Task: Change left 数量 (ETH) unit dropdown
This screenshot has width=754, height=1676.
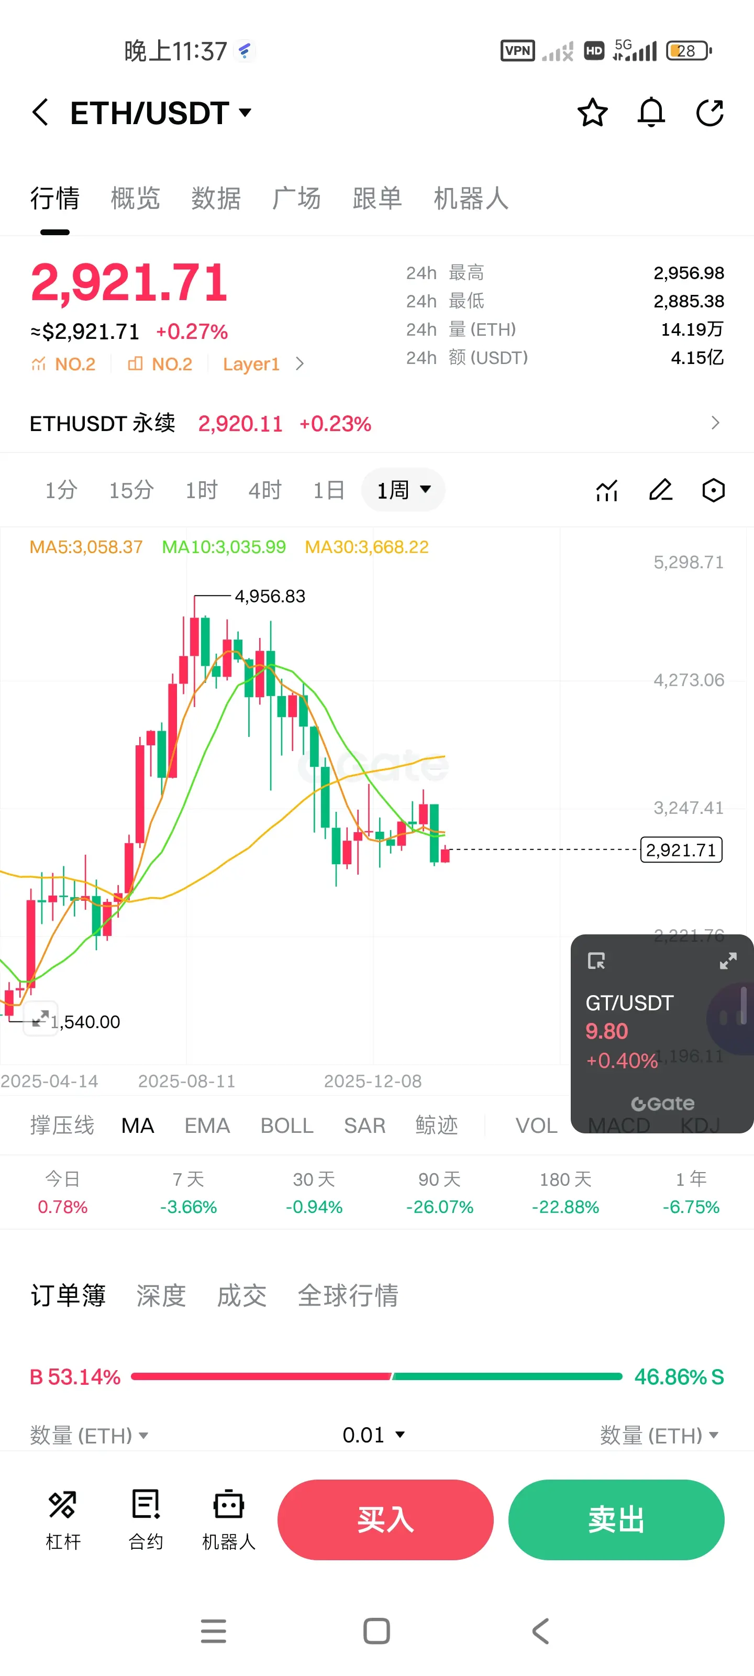Action: tap(89, 1435)
